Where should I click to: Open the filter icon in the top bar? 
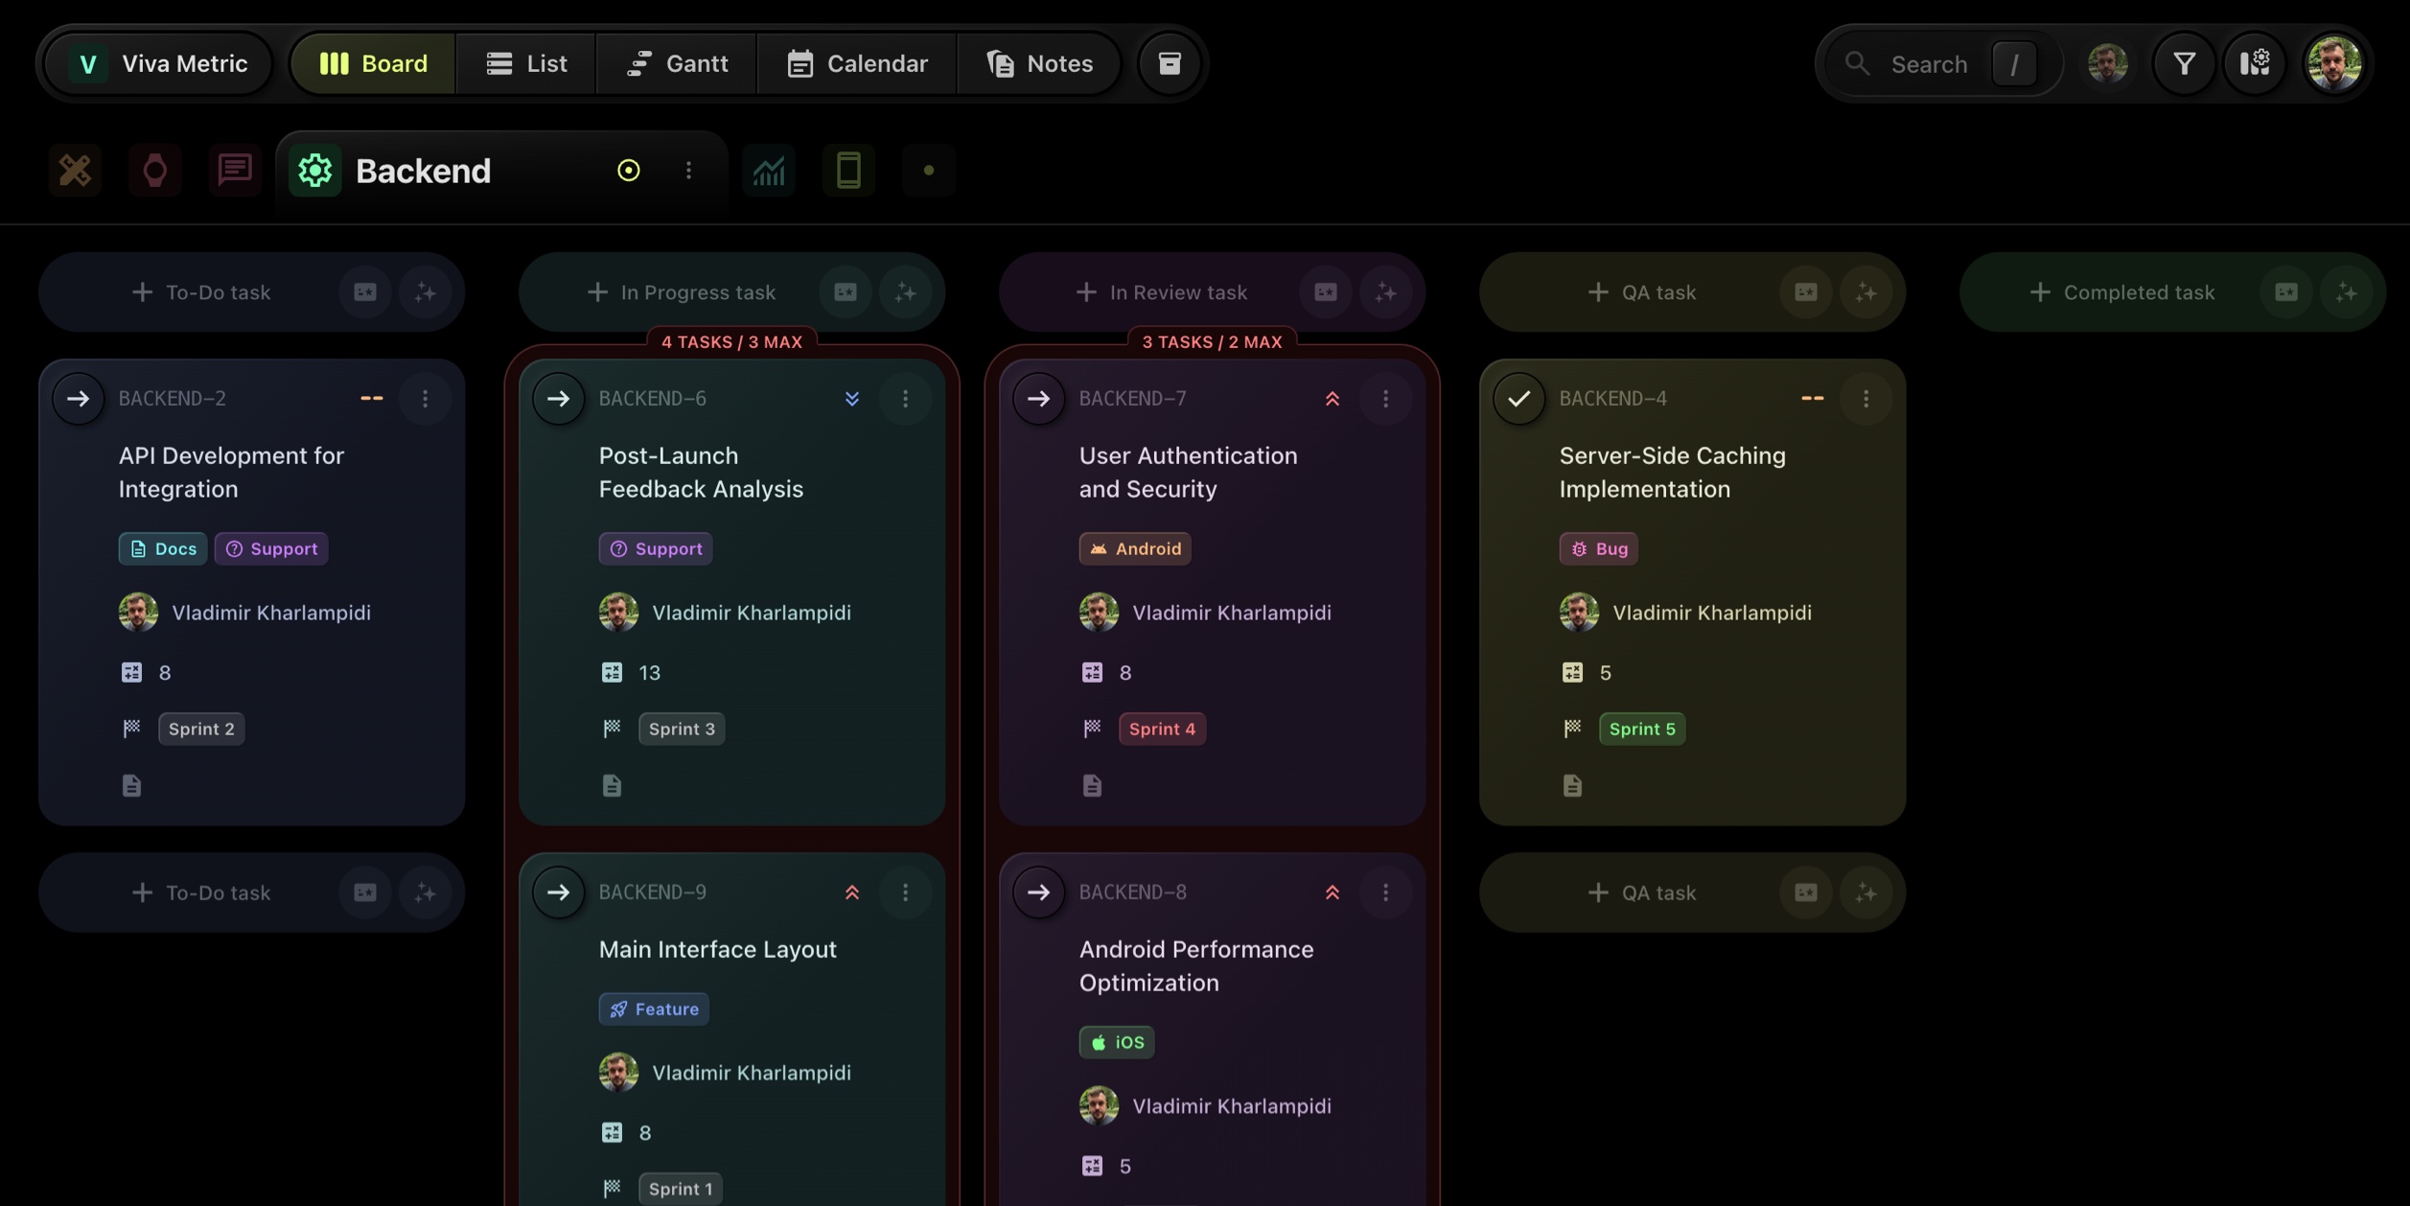pos(2183,62)
